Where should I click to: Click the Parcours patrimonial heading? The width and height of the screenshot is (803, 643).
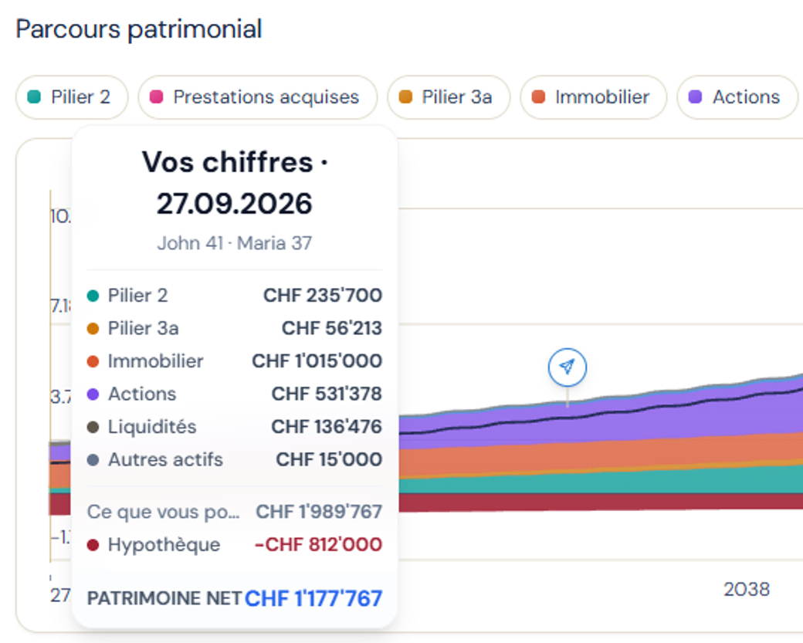139,29
